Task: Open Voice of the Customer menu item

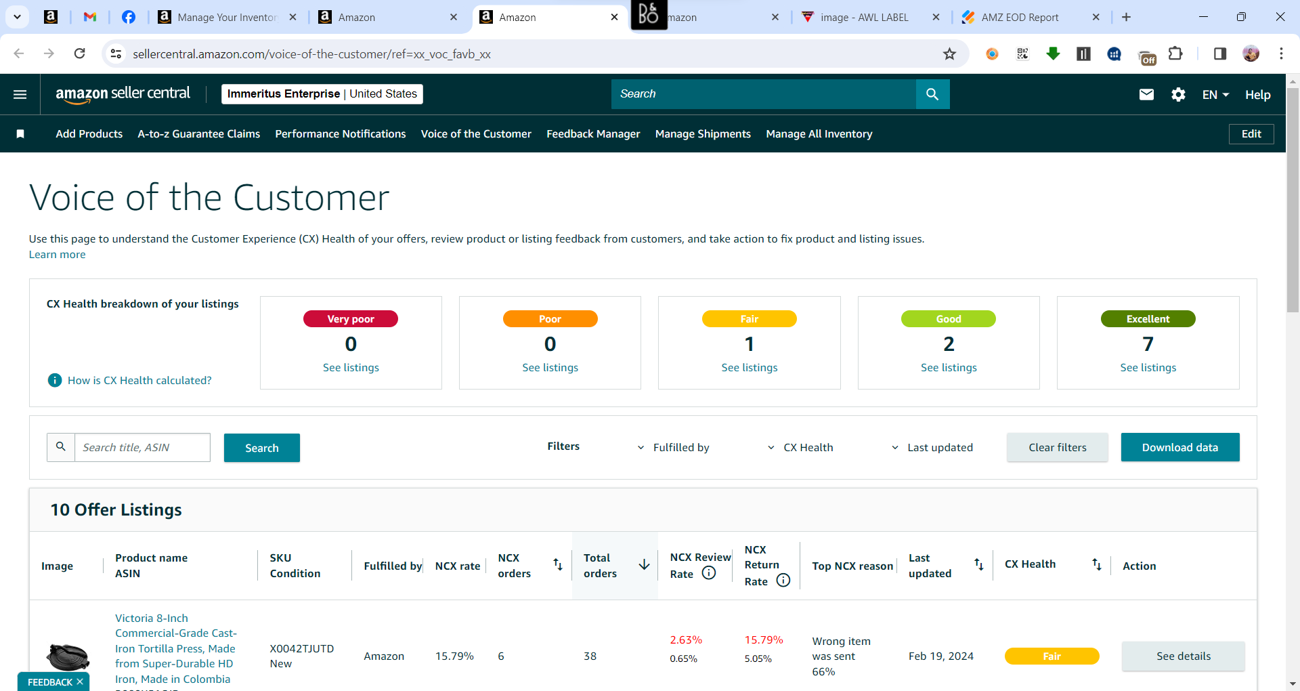Action: (x=476, y=134)
